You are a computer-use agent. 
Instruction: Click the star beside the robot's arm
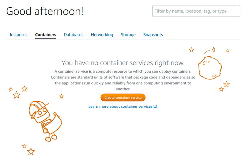pyautogui.click(x=61, y=96)
